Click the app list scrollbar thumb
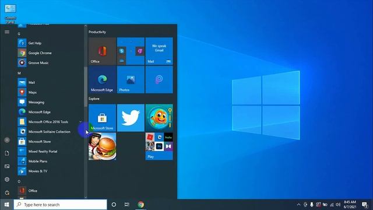Image resolution: width=373 pixels, height=210 pixels. [x=86, y=87]
